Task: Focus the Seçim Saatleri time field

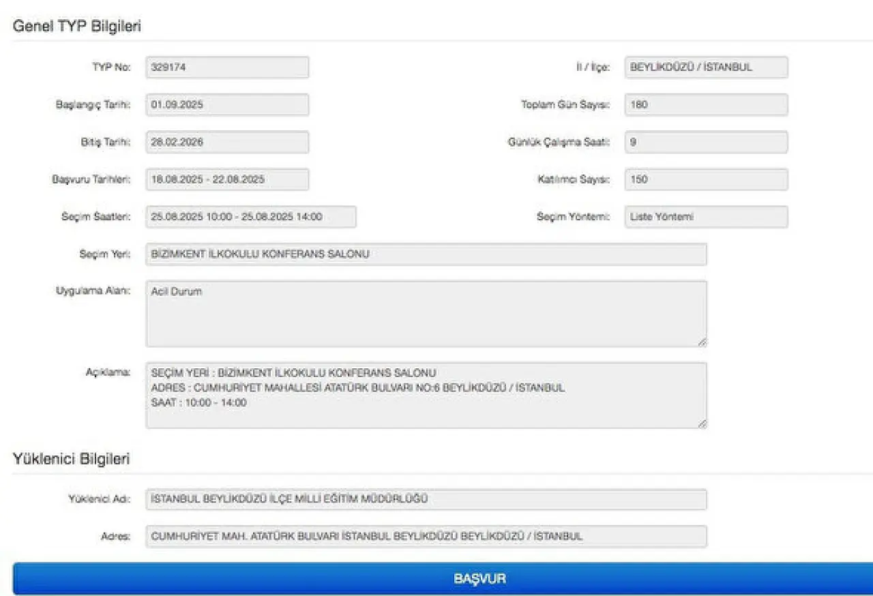Action: tap(250, 217)
